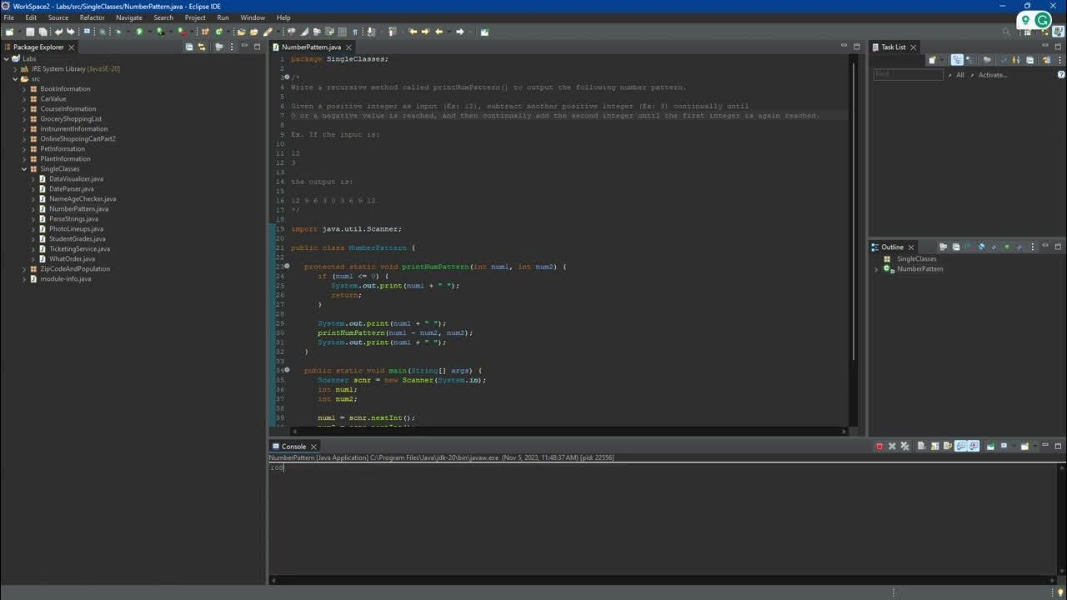Click the New Java Class toolbar icon

click(218, 32)
